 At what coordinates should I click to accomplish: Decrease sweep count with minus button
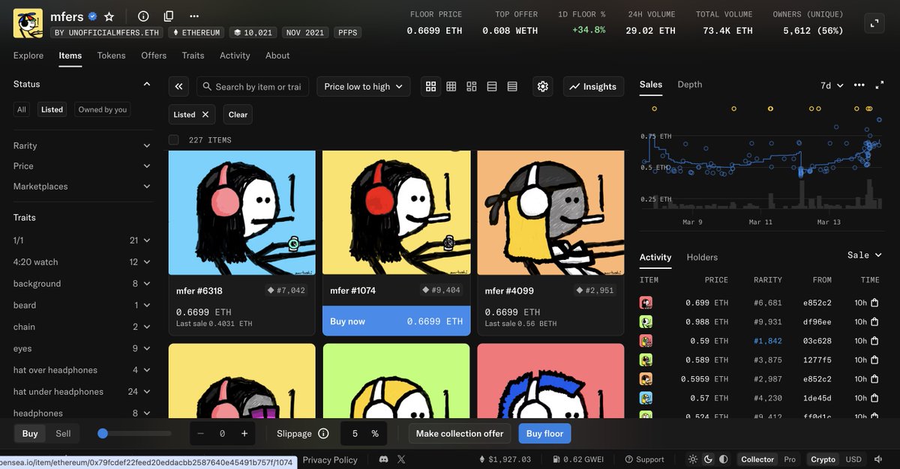tap(200, 434)
